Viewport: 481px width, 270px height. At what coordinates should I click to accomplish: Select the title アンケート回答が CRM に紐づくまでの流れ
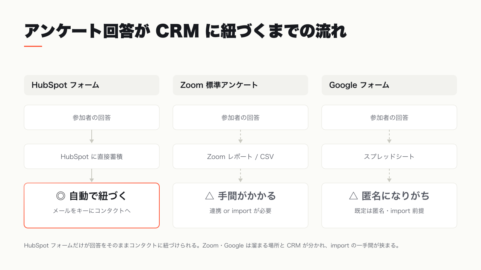pyautogui.click(x=185, y=31)
